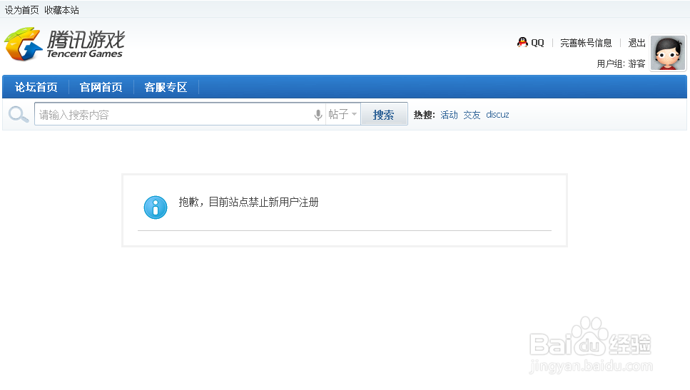Screen dimensions: 690x390
Task: Click 退出 to log out
Action: point(636,43)
